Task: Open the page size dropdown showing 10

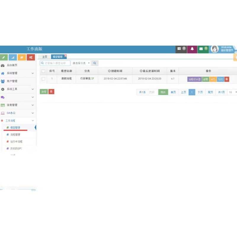Action: [x=233, y=92]
